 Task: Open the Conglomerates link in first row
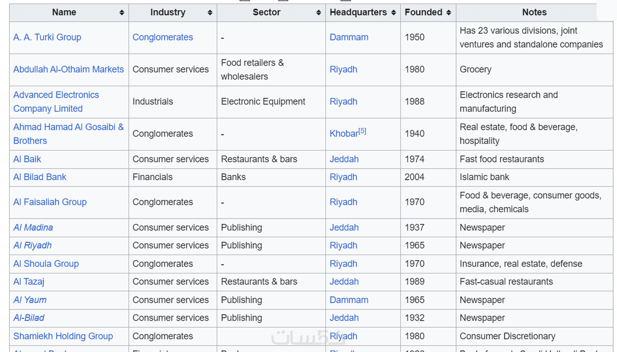163,37
